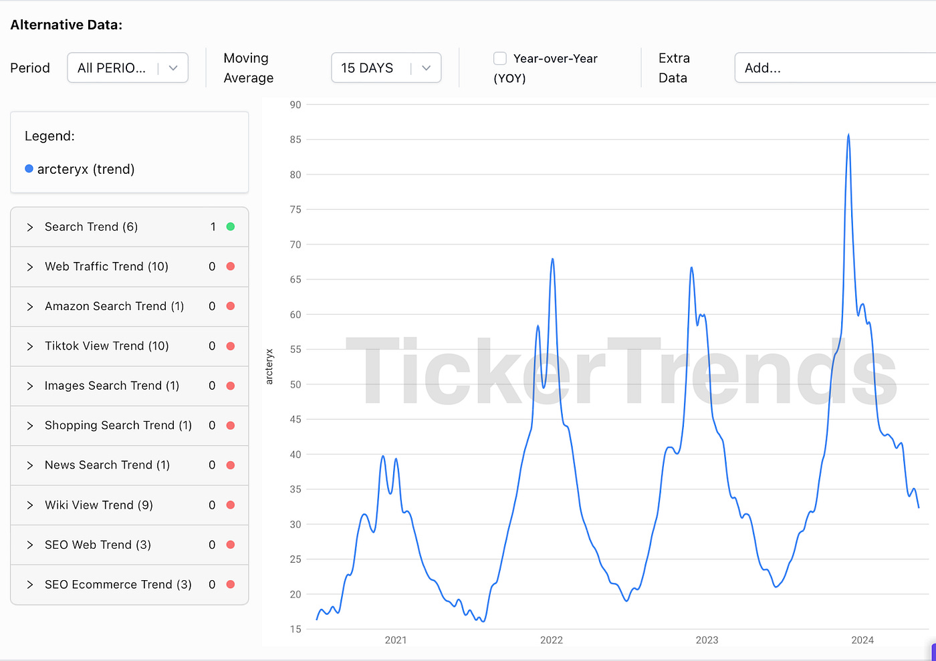Click the Tiktok View Trend (10) label

pos(107,346)
